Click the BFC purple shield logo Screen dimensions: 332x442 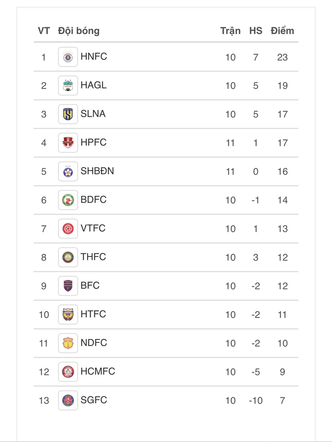tap(68, 286)
